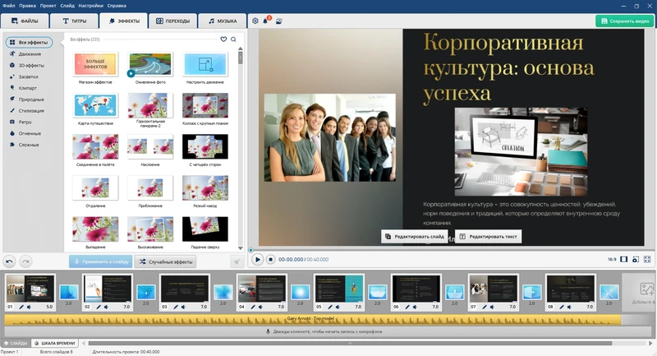Stop the slideshow preview
The width and height of the screenshot is (657, 356).
point(270,260)
